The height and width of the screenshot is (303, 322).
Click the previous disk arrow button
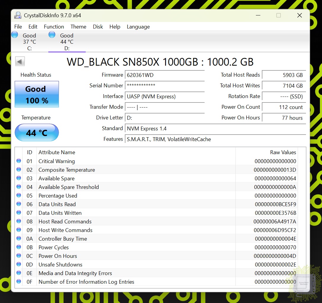(20, 61)
